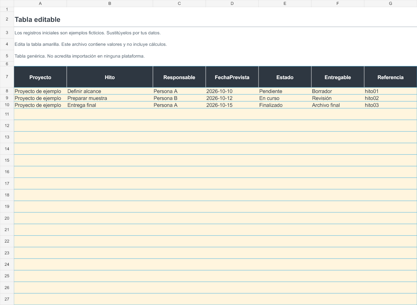417x305 pixels.
Task: Select the 'Borrador' cell
Action: [x=338, y=91]
